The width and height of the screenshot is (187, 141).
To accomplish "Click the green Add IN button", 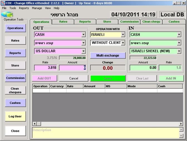I will click(171, 78).
